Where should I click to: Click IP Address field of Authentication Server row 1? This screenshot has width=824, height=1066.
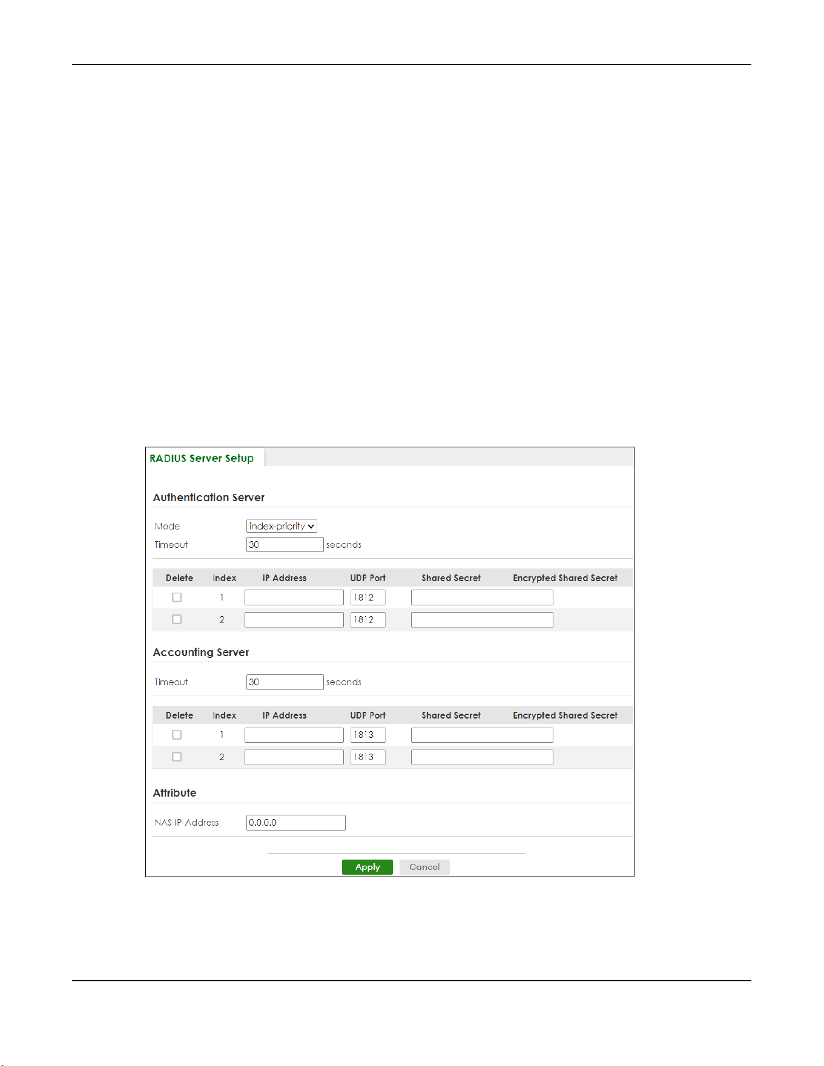[x=294, y=597]
